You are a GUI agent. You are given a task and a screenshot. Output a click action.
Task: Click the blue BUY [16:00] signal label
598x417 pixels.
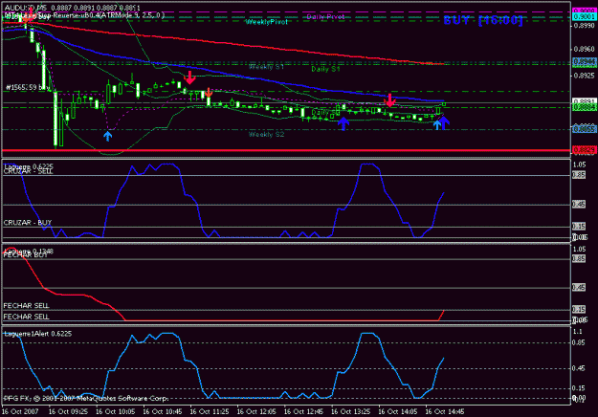pyautogui.click(x=483, y=20)
